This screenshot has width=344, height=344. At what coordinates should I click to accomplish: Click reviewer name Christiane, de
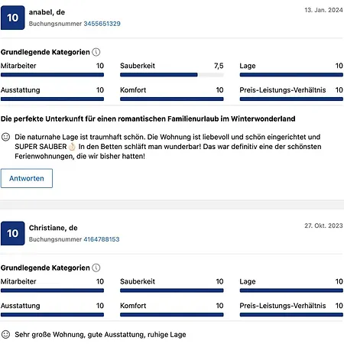pyautogui.click(x=54, y=228)
